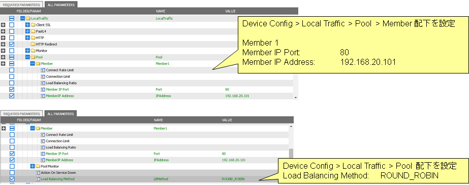469x185 pixels.
Task: Collapse Member folder in upper panel
Action: coord(33,63)
